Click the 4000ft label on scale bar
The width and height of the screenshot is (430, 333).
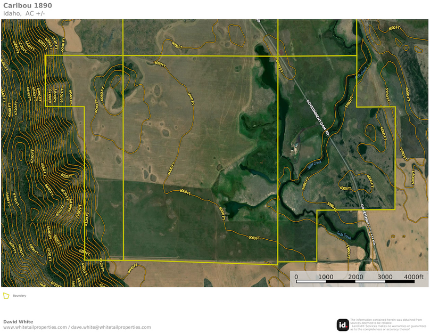click(x=414, y=277)
